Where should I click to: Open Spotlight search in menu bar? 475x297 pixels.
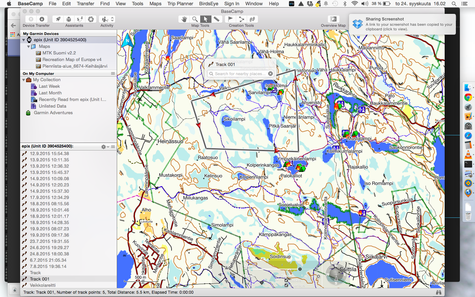click(454, 4)
